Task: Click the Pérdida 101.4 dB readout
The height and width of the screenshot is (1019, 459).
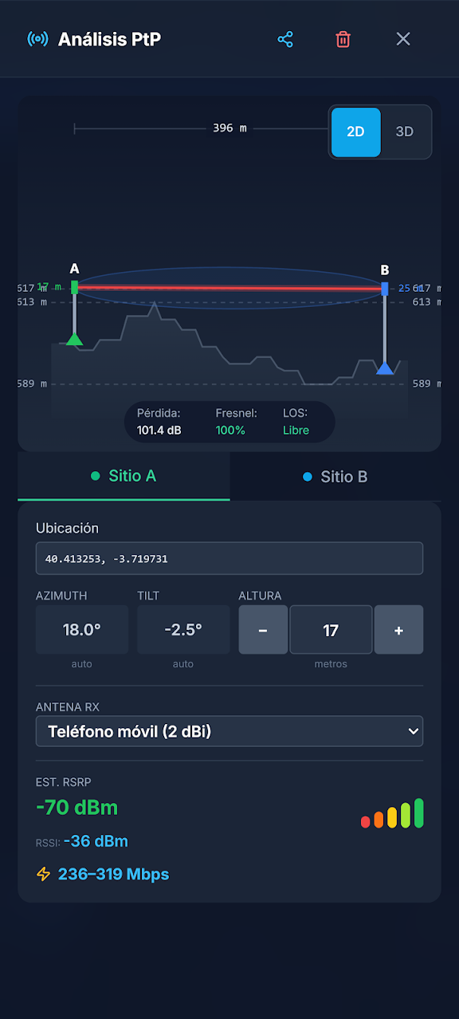Action: [x=159, y=422]
